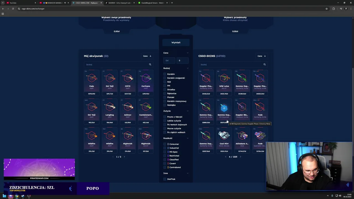Go back in browser history

point(3,9)
